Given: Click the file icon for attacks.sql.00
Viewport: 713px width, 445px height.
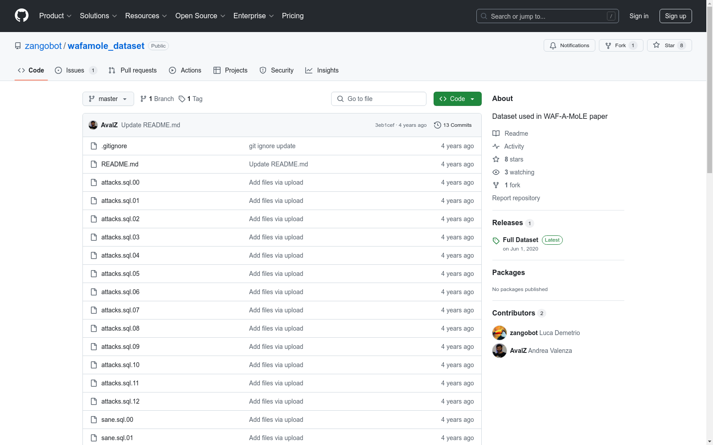Looking at the screenshot, I should pyautogui.click(x=94, y=182).
